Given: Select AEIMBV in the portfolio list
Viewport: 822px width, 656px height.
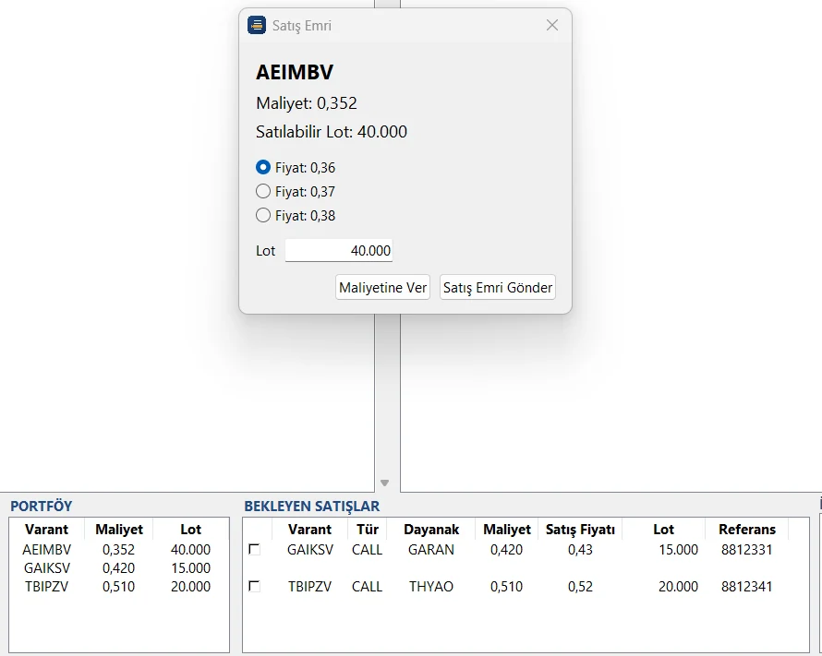Looking at the screenshot, I should [x=47, y=550].
